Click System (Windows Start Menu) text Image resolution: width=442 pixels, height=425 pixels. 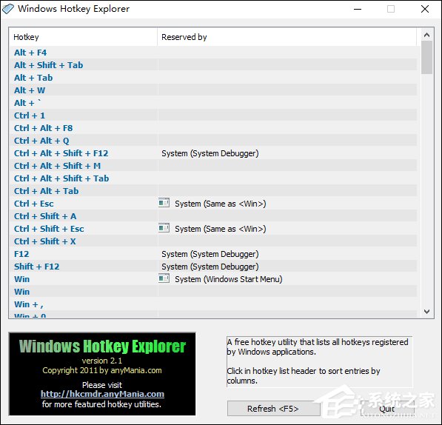(x=228, y=279)
